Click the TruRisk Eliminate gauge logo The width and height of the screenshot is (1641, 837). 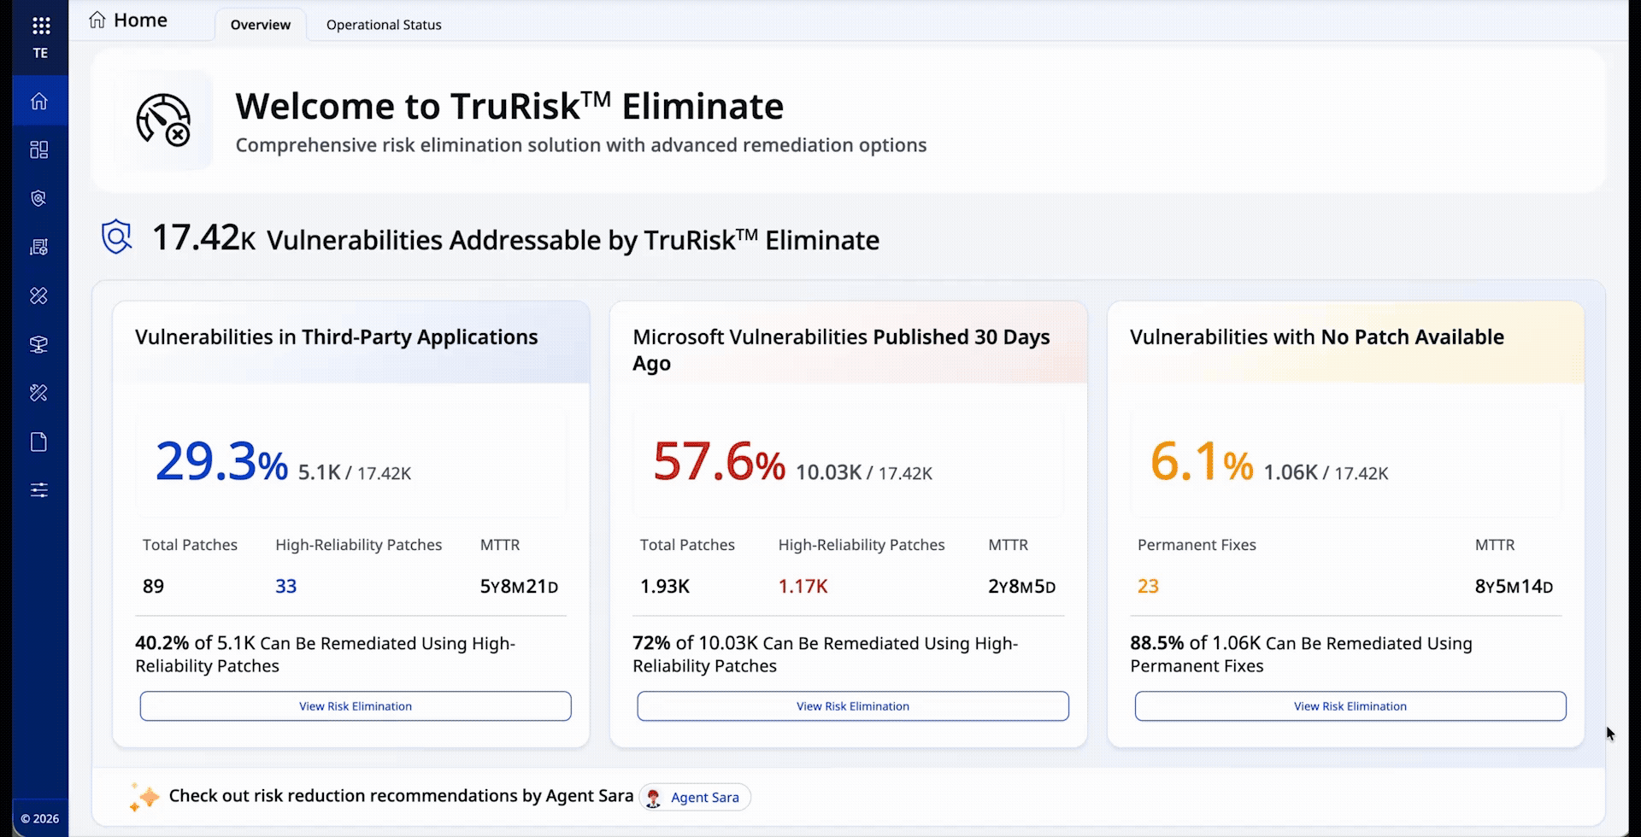click(x=163, y=120)
